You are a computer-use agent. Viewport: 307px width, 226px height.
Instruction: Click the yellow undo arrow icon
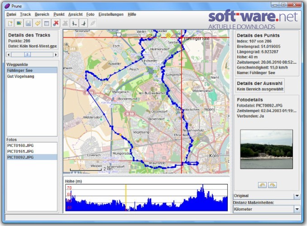pos(38,23)
